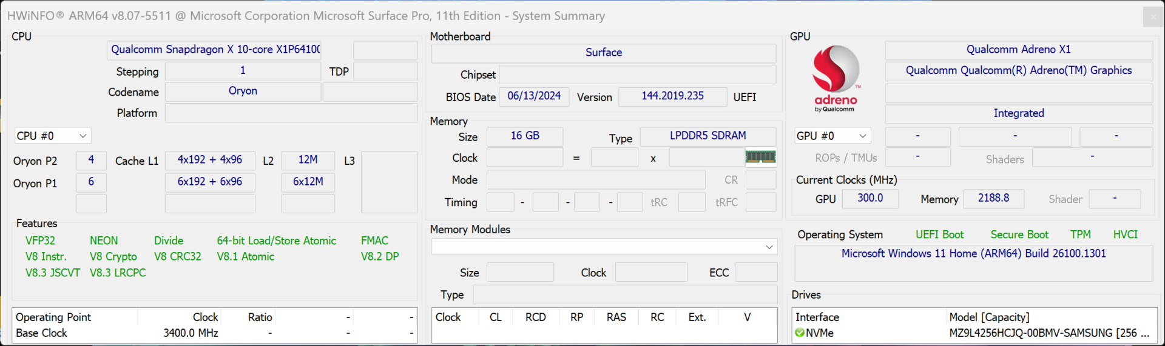The height and width of the screenshot is (346, 1165).
Task: Select the BIOS Date 06/13/2024 field
Action: (534, 96)
